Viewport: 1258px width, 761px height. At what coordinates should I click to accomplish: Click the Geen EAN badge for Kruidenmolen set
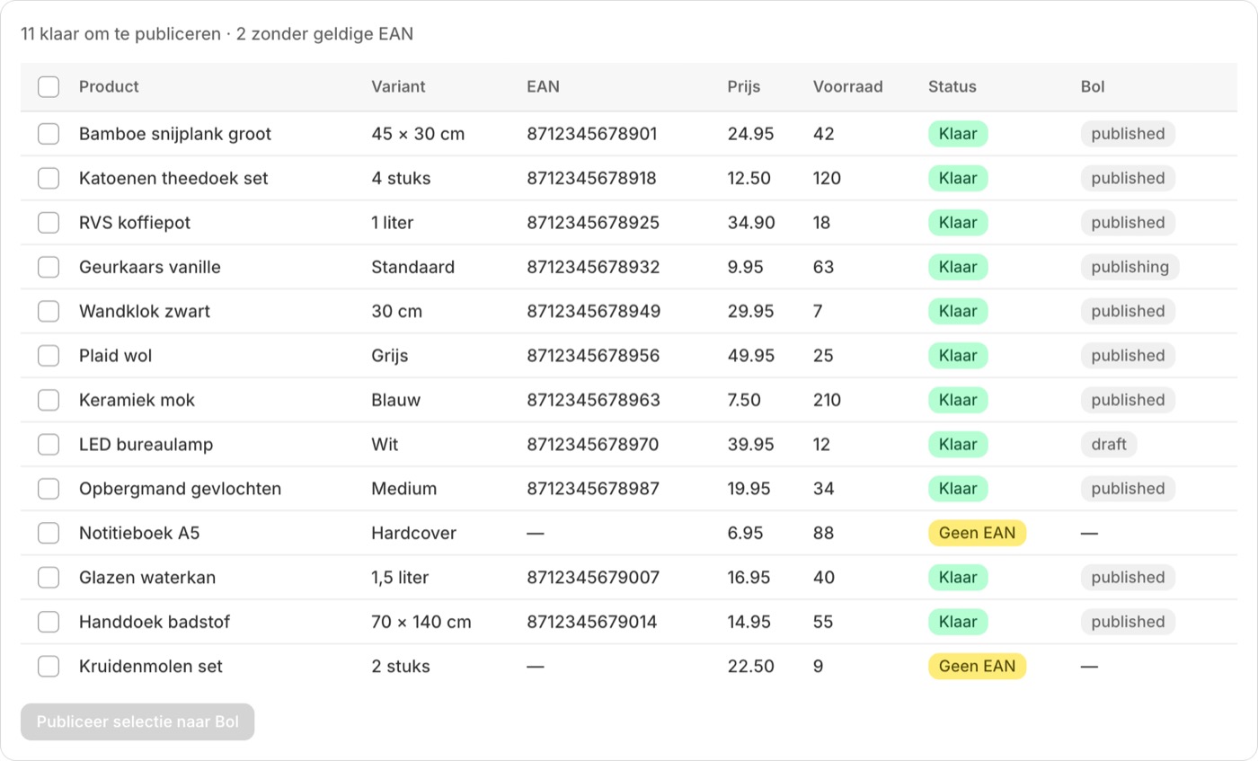(x=977, y=667)
